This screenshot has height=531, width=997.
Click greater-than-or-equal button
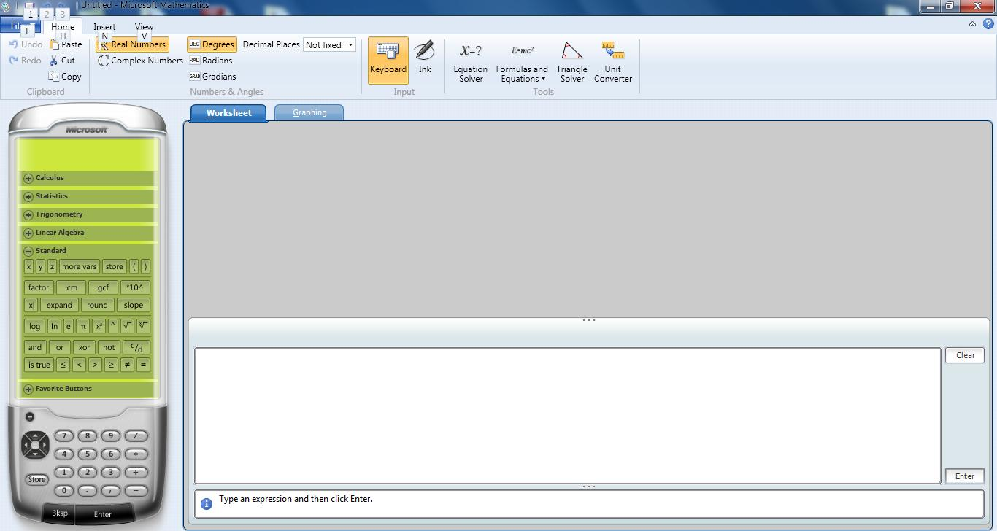click(111, 365)
